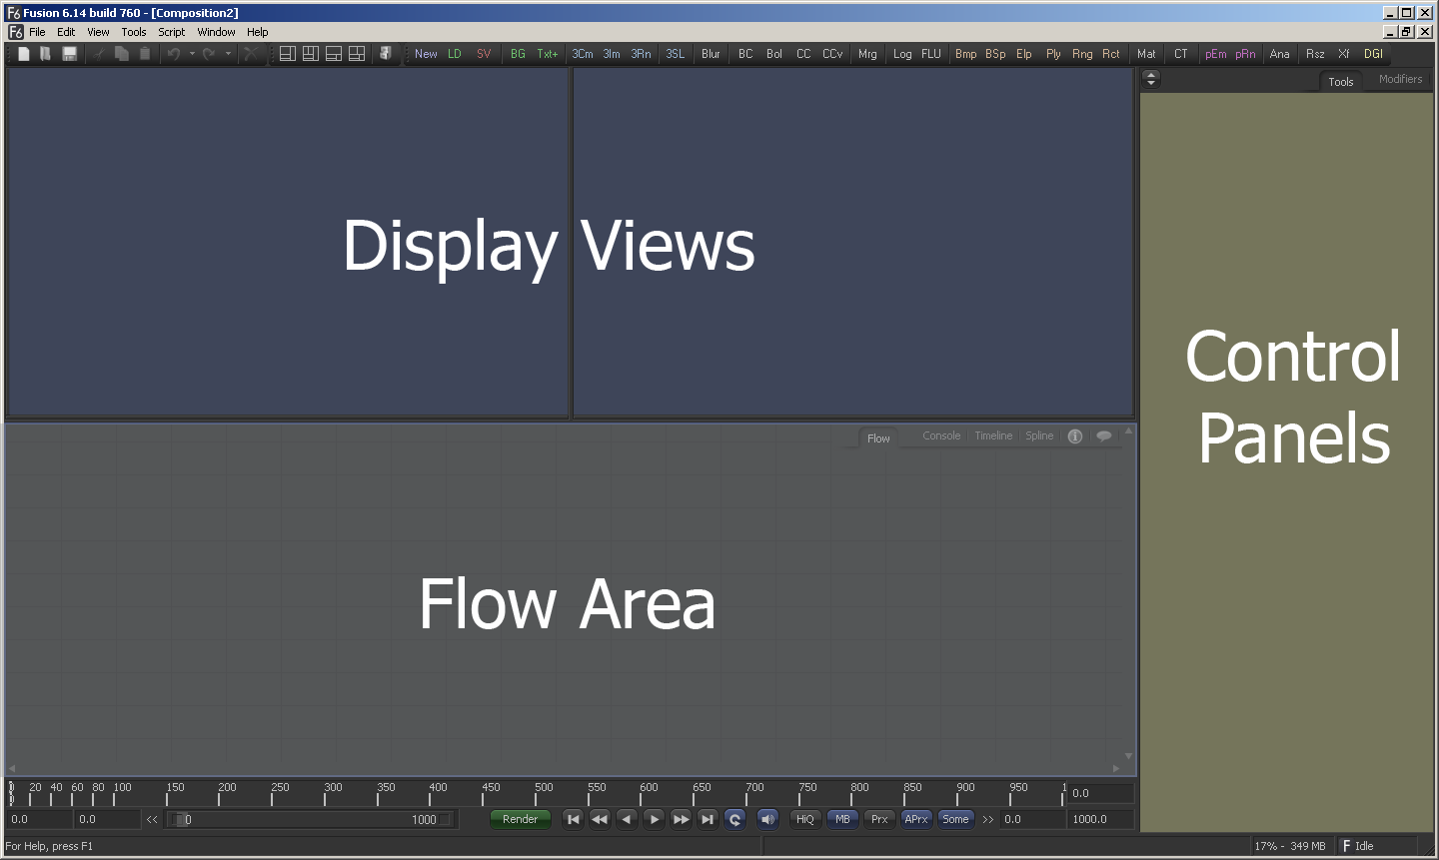1439x860 pixels.
Task: Click the >> arrows right of the Some button
Action: click(x=988, y=819)
